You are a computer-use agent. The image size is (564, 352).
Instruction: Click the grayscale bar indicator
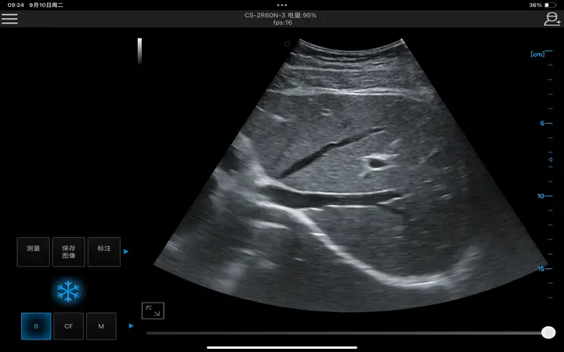(139, 51)
